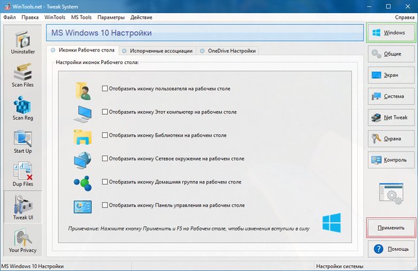Toggle the Этот компьютер desktop icon checkbox
The image size is (418, 271).
(x=105, y=112)
